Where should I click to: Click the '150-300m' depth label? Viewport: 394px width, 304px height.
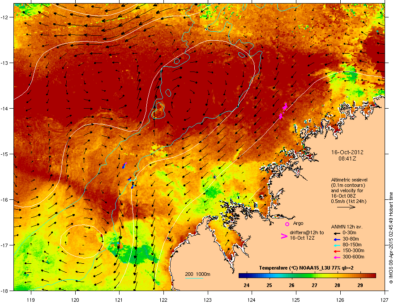click(x=353, y=250)
